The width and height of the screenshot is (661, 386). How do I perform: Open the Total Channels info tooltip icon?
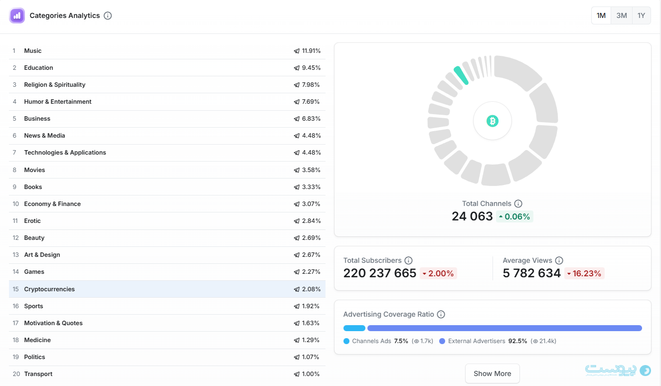click(x=518, y=203)
